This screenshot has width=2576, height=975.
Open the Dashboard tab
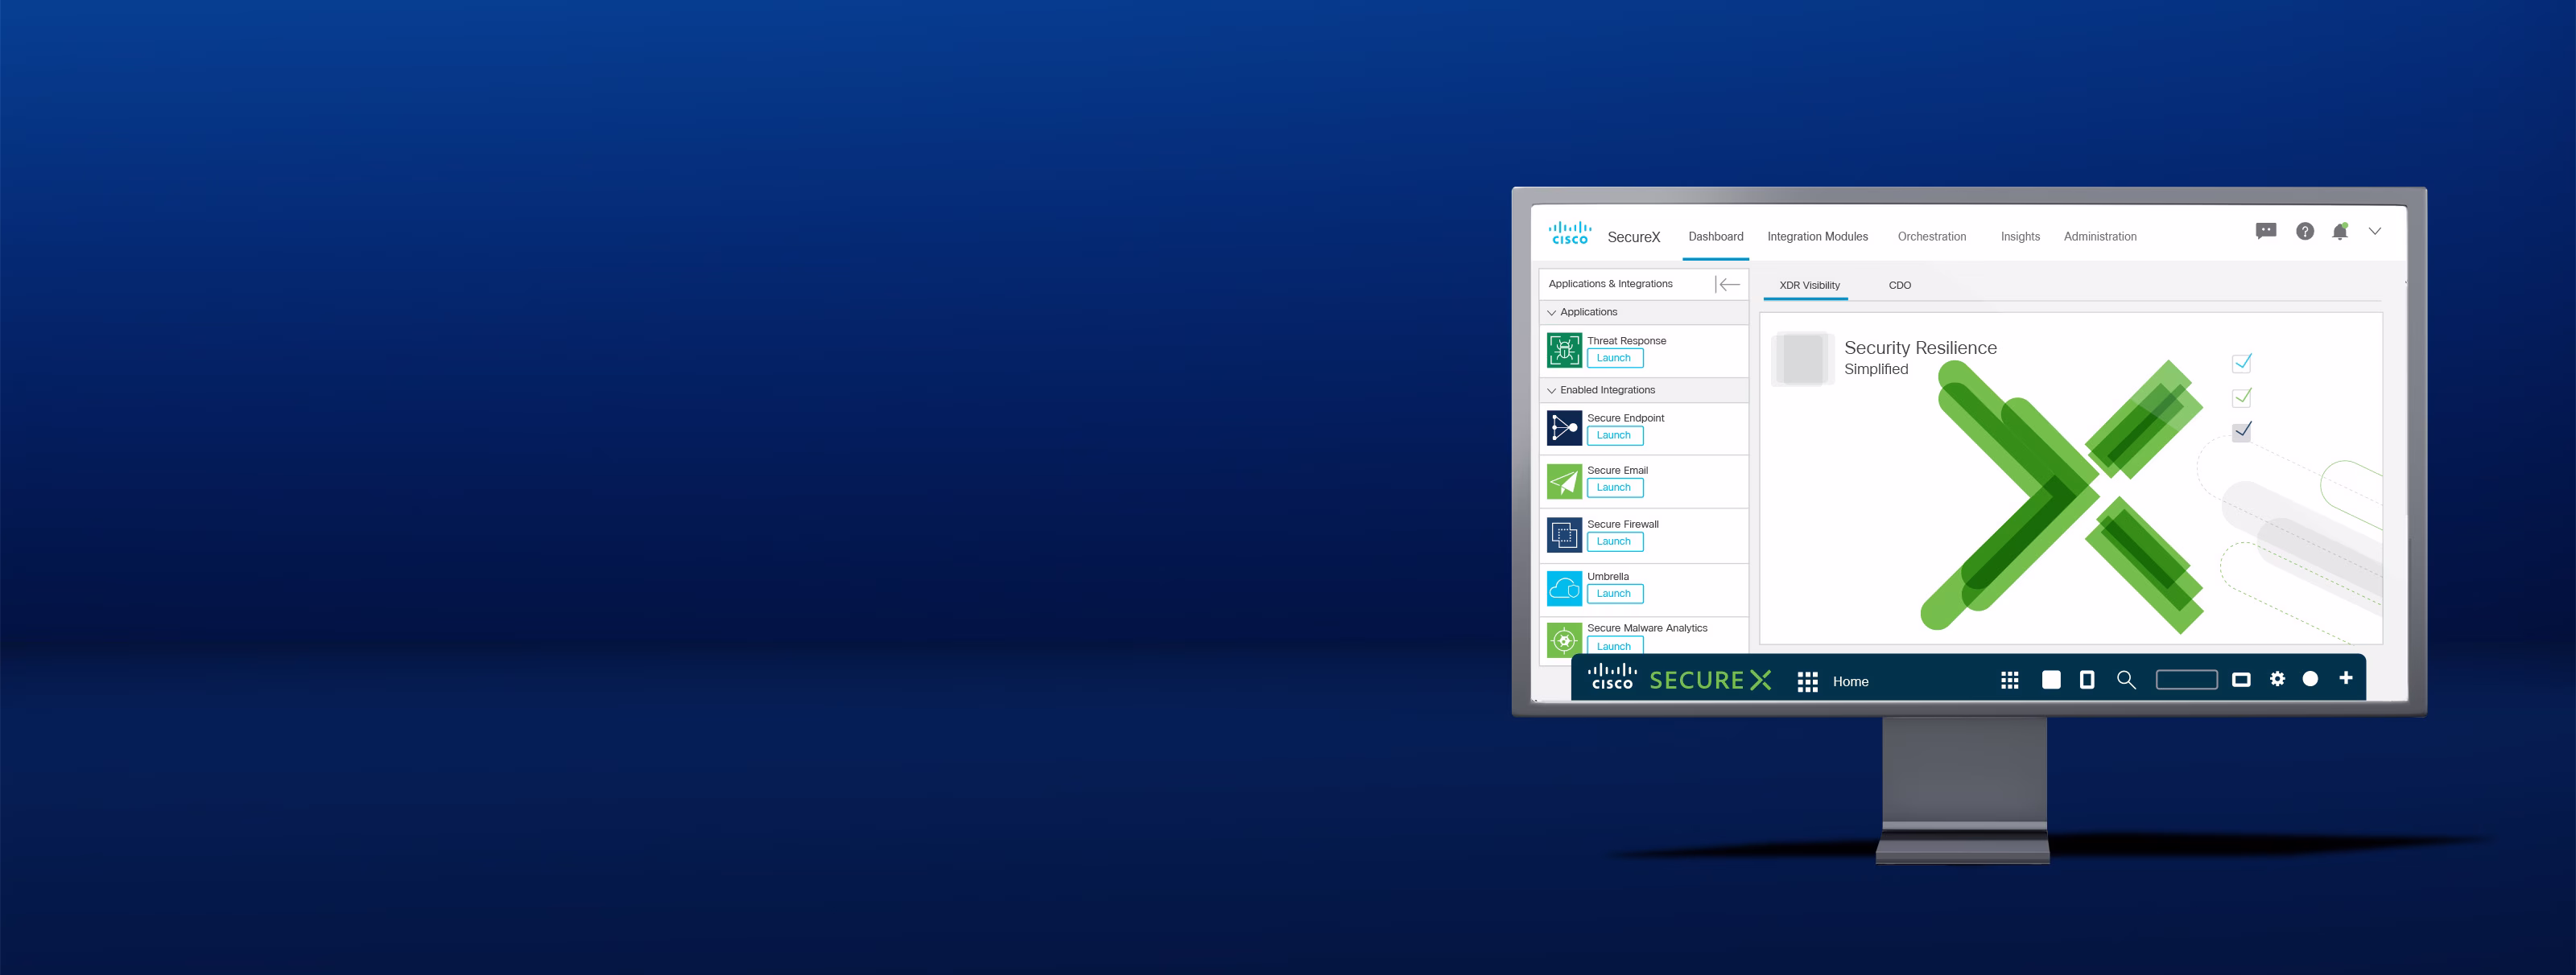[1716, 237]
